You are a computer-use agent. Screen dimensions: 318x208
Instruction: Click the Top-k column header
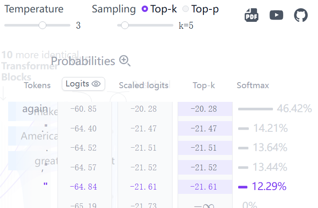(x=204, y=86)
